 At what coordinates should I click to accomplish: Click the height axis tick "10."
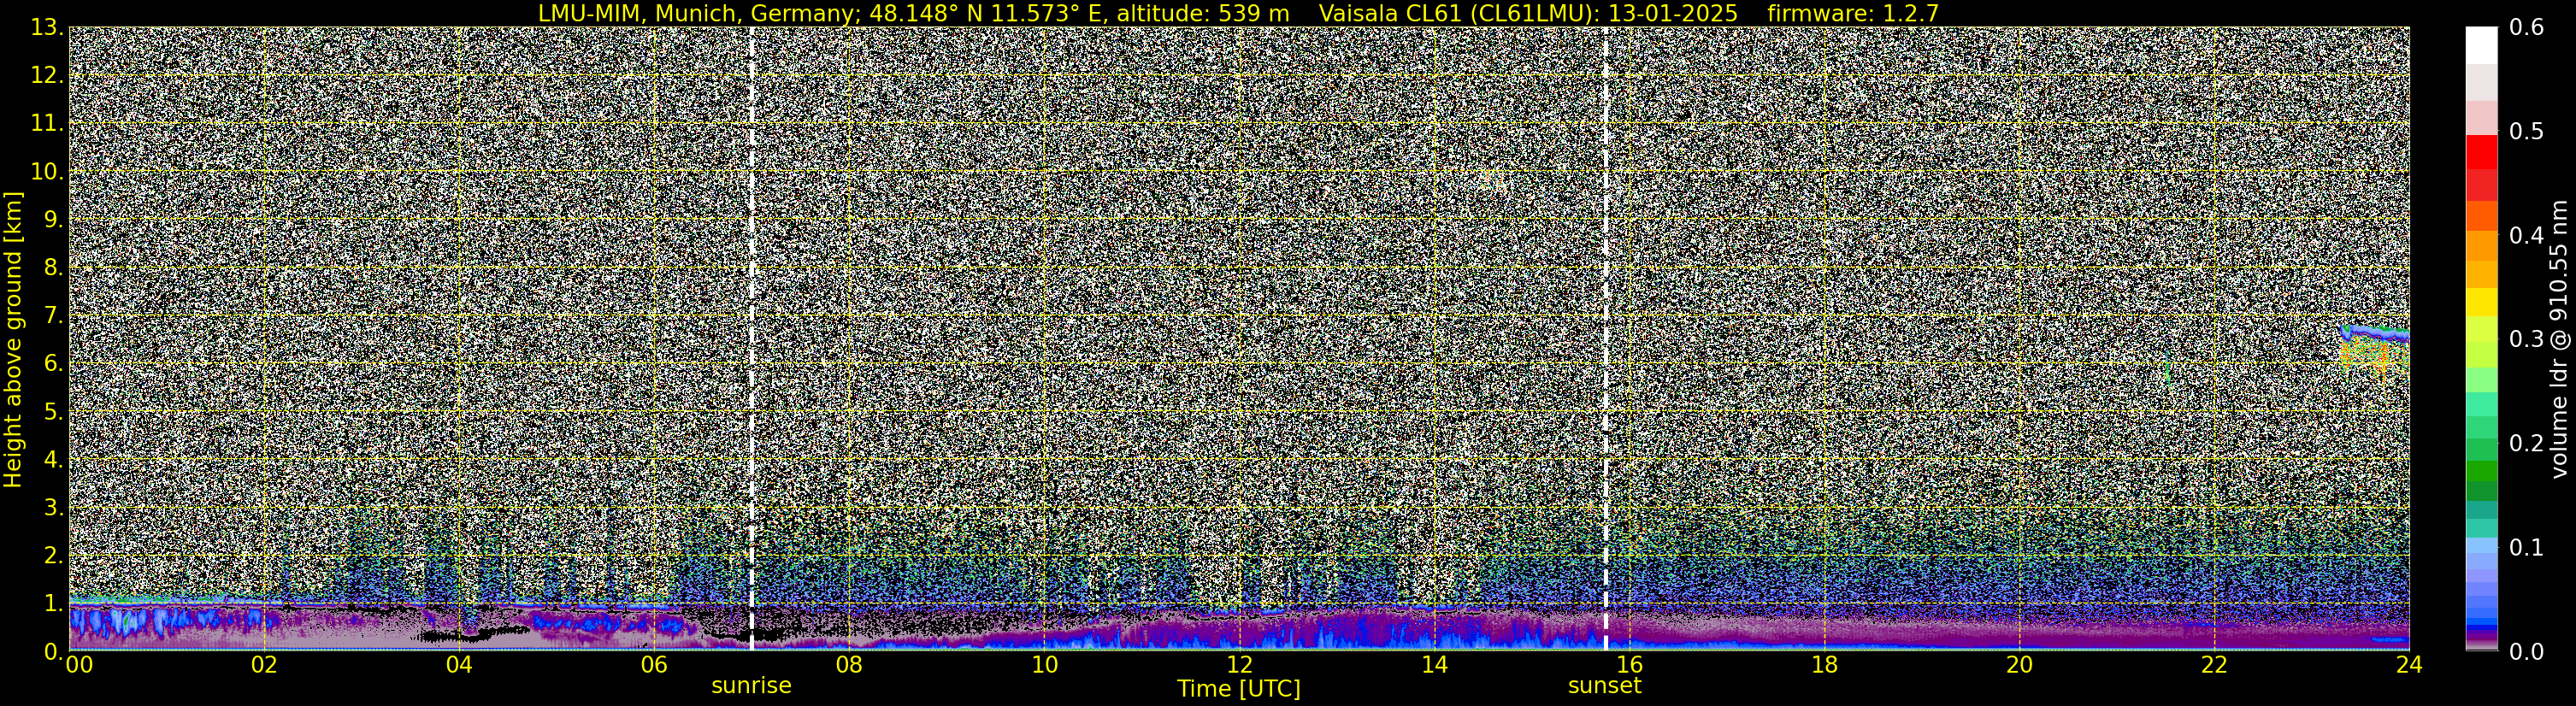(x=47, y=172)
